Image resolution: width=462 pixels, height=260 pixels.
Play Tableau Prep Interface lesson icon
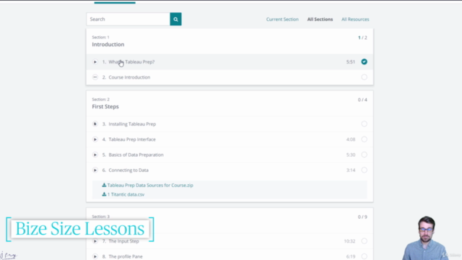coord(95,139)
